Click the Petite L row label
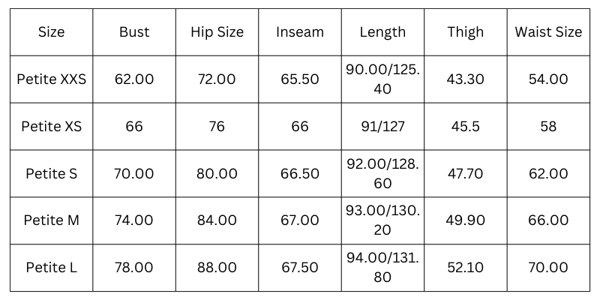600x300 pixels. click(52, 268)
